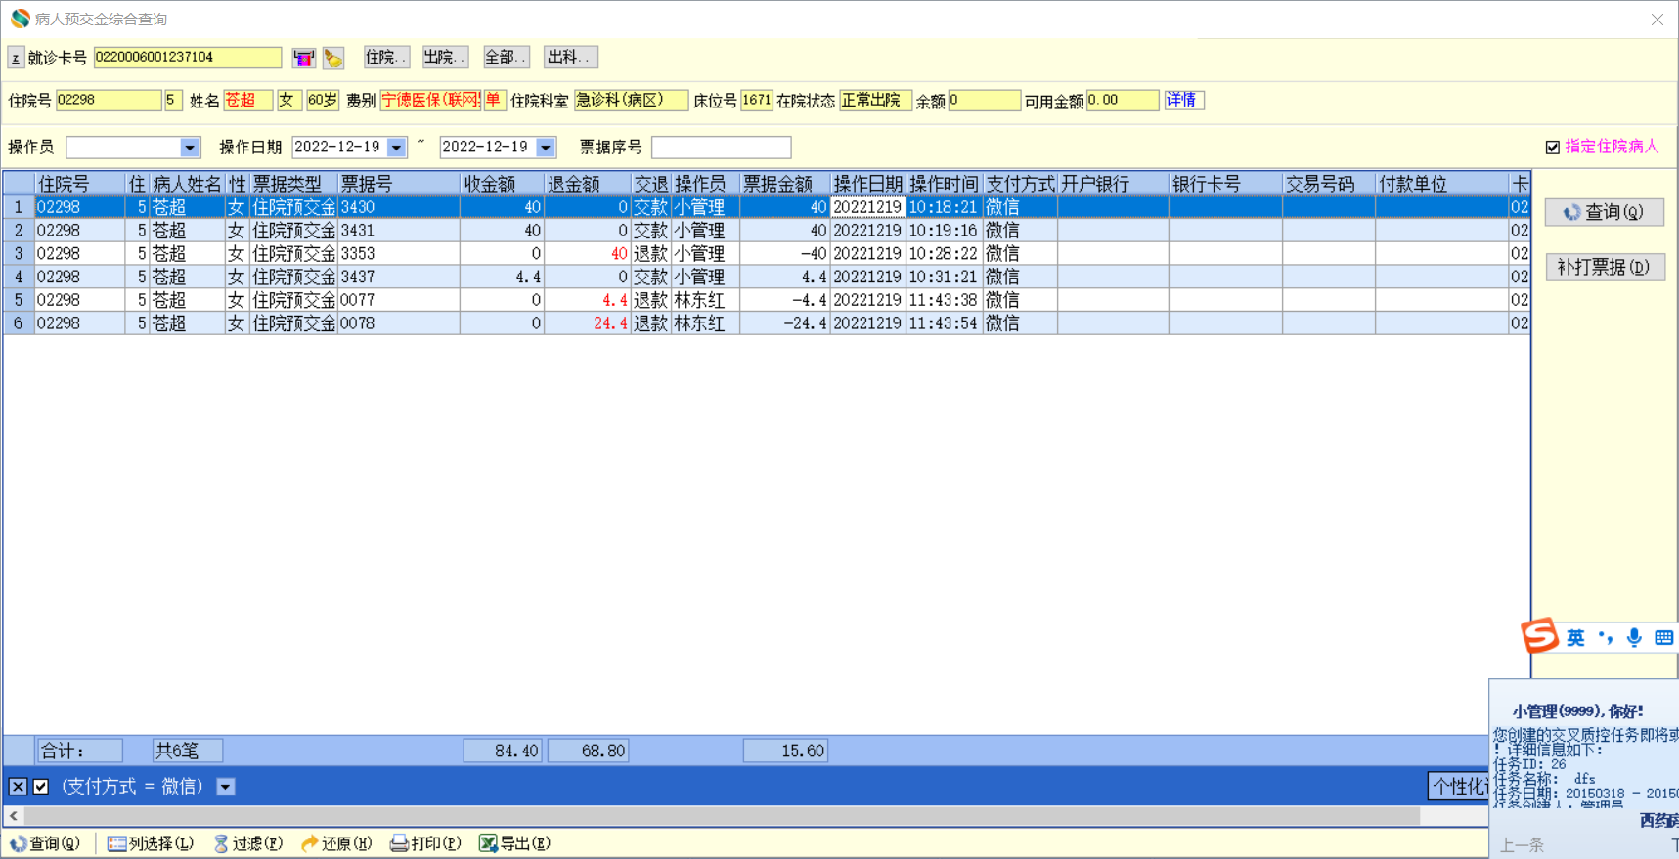Click the 还原(H) restore arrow tool
Image resolution: width=1679 pixels, height=859 pixels.
[x=336, y=843]
